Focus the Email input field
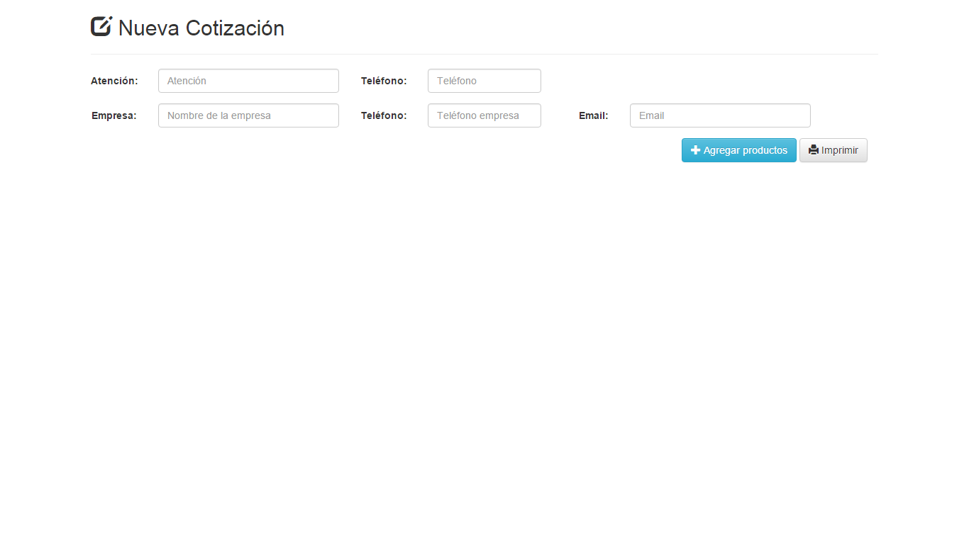 719,115
